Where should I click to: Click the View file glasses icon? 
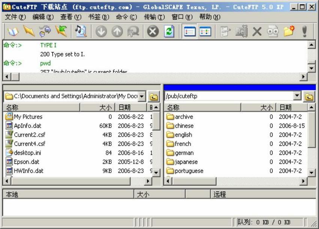click(x=273, y=31)
